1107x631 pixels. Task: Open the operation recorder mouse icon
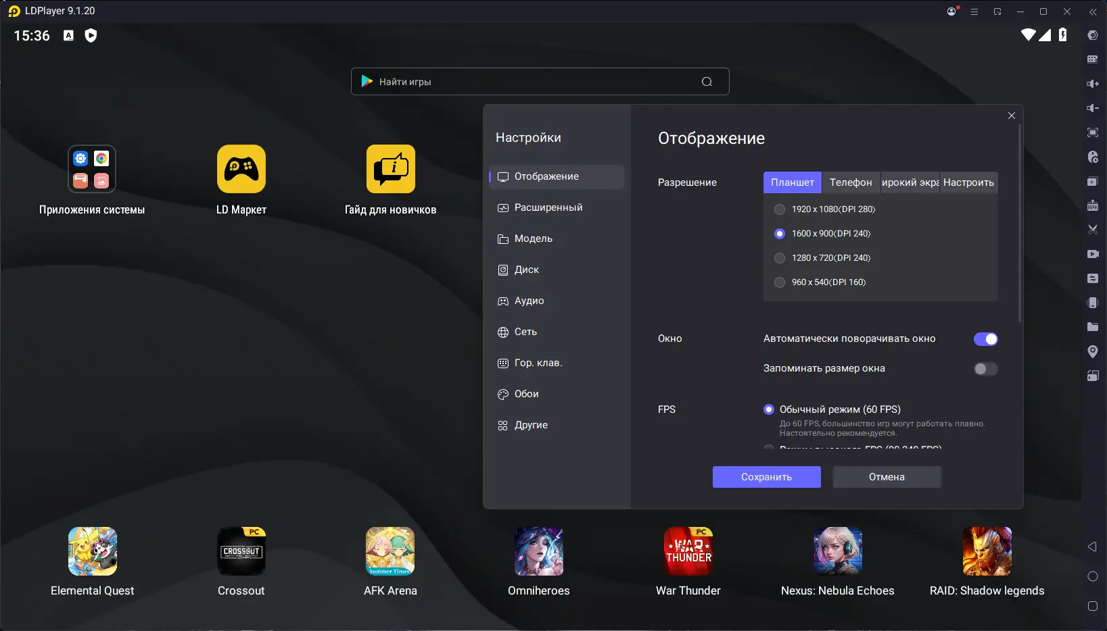(x=1092, y=157)
